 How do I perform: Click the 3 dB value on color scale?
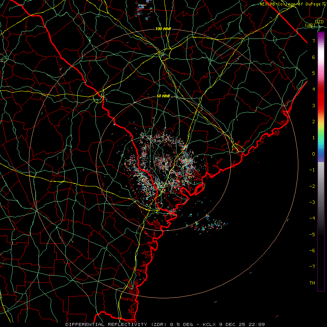click(314, 105)
